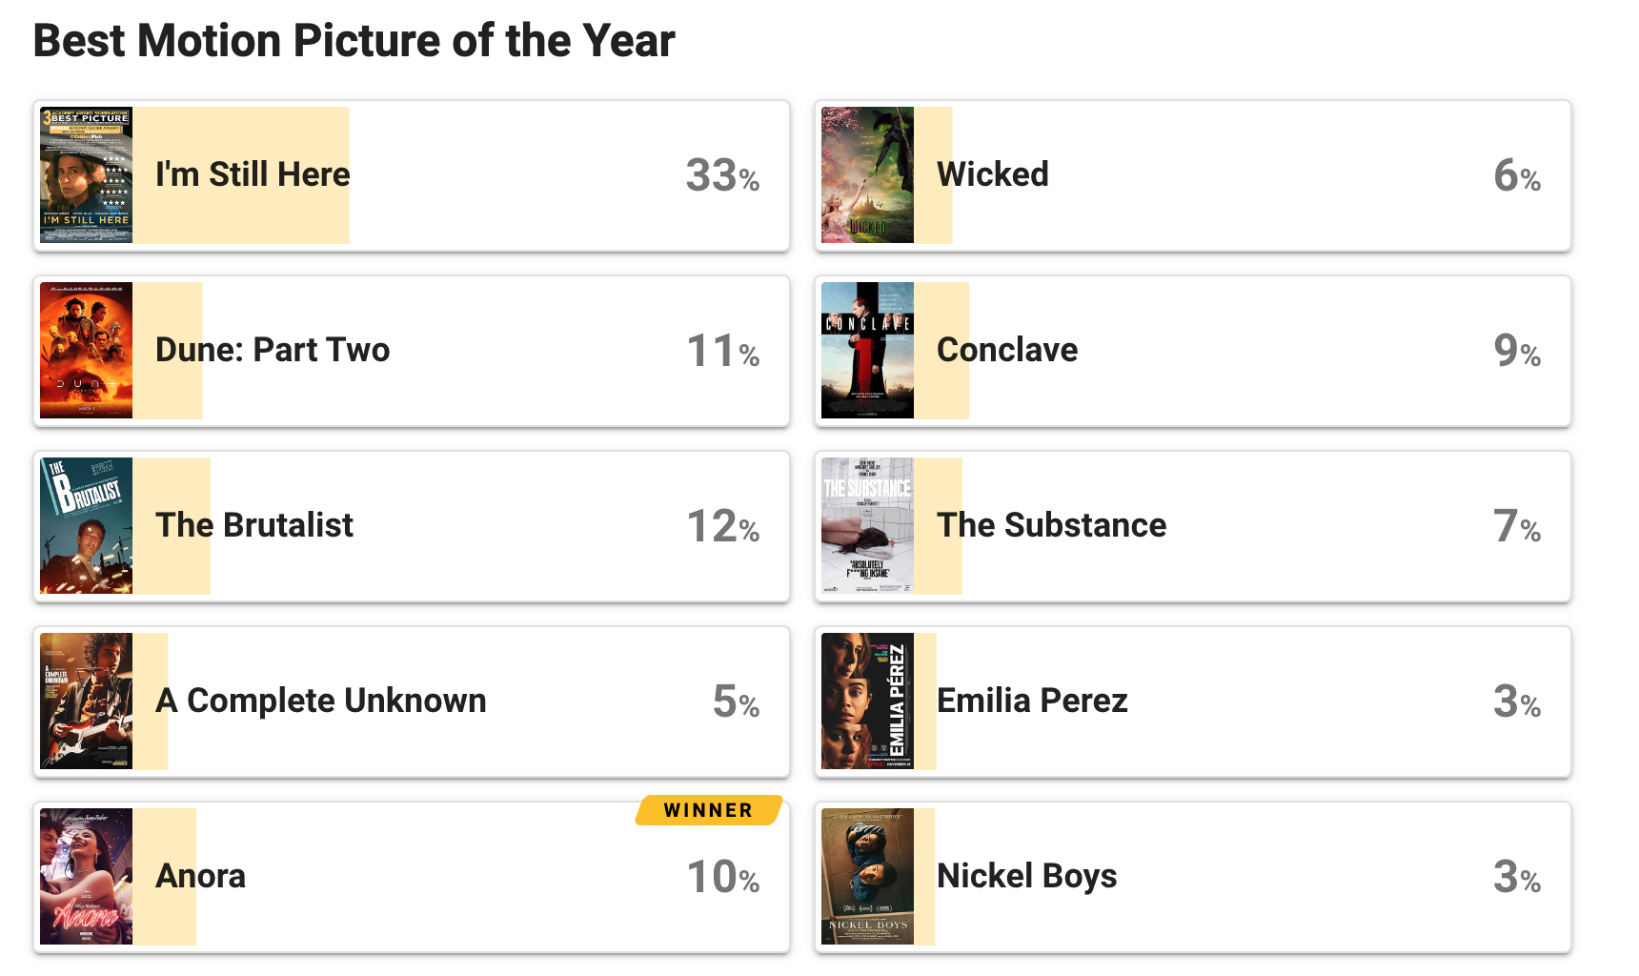Click the Emilia Perez title text

(1032, 701)
